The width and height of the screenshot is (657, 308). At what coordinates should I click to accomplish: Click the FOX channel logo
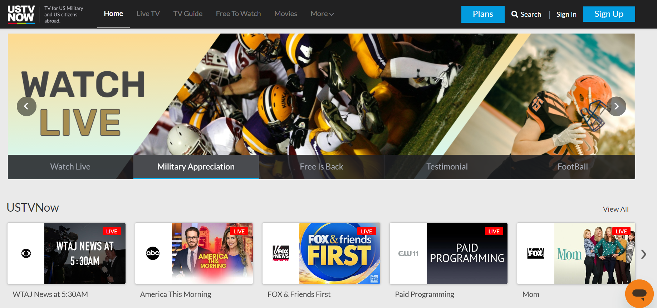(536, 253)
